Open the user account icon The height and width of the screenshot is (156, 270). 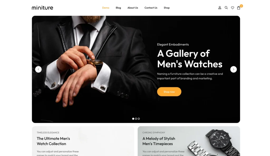tap(220, 8)
